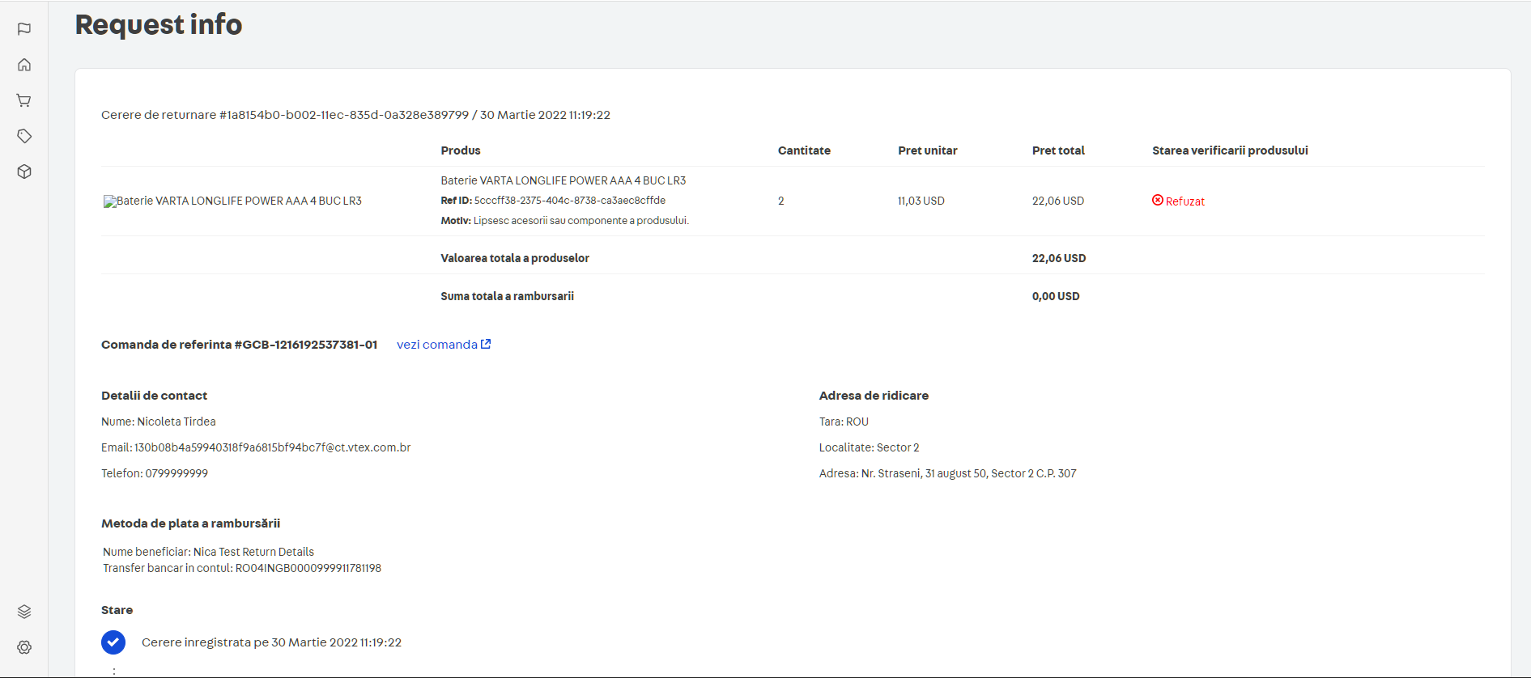This screenshot has height=678, width=1531.
Task: Click the unit price 11,03 USD
Action: (921, 201)
